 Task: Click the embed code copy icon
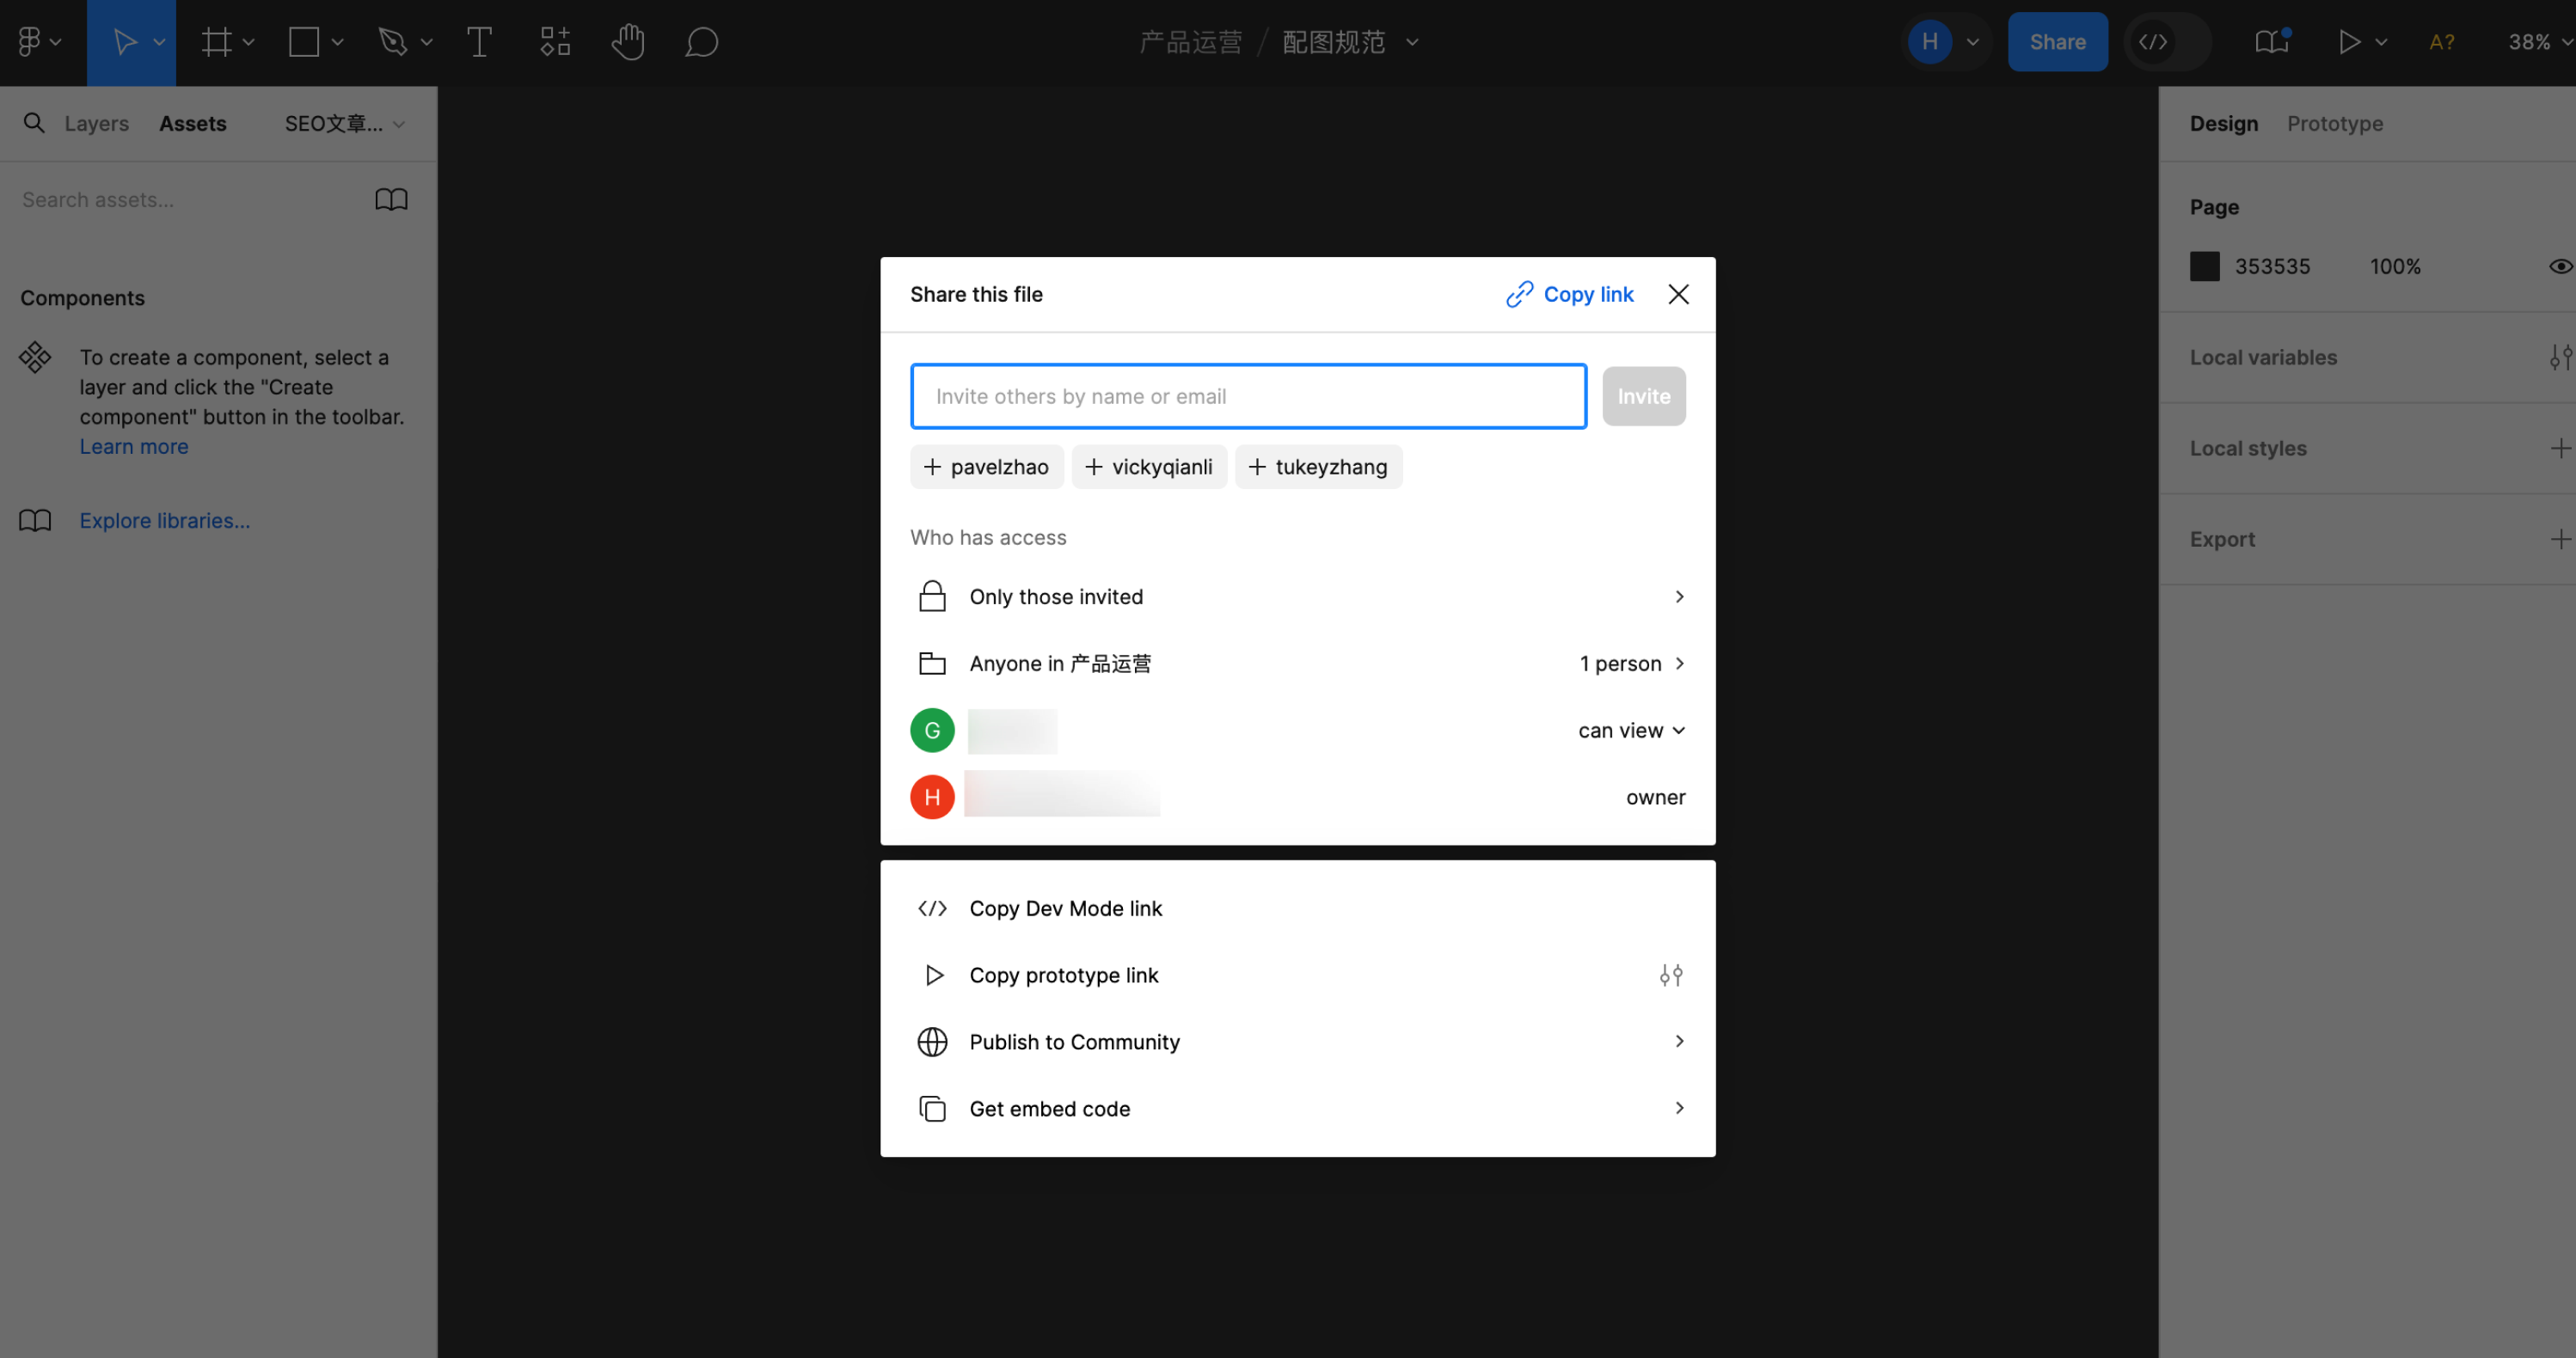(932, 1110)
